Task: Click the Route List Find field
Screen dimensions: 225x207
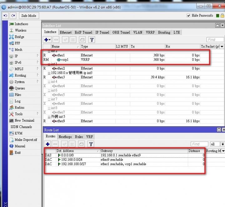Action: [x=199, y=144]
